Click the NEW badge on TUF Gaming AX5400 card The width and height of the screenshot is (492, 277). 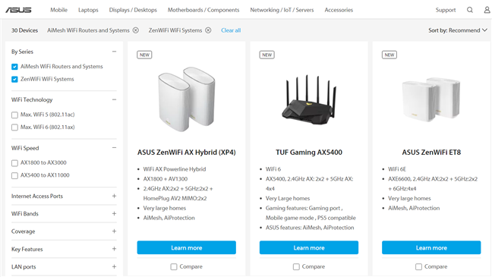pos(266,55)
